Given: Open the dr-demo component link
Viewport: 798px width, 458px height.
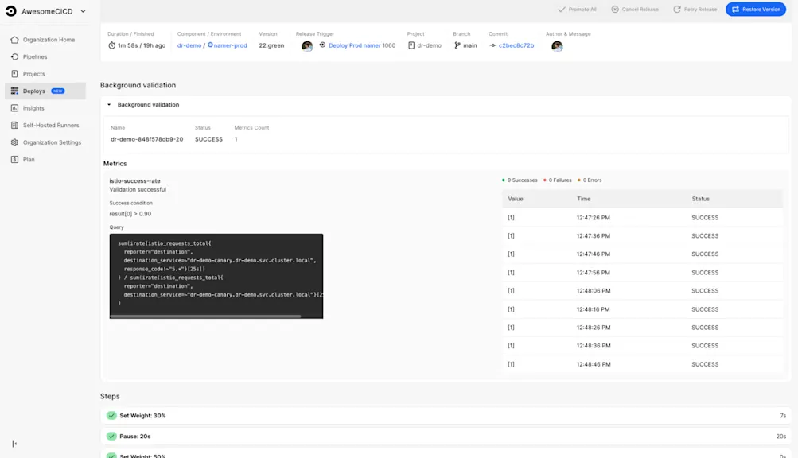Looking at the screenshot, I should tap(189, 45).
